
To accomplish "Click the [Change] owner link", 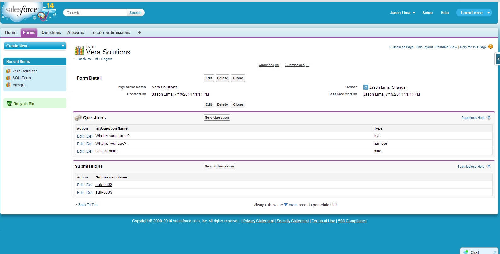I will (399, 87).
